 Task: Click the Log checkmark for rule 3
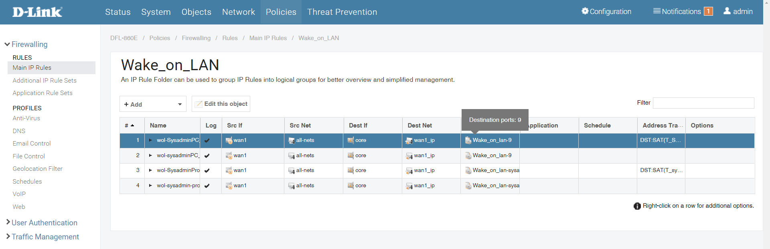click(x=207, y=171)
